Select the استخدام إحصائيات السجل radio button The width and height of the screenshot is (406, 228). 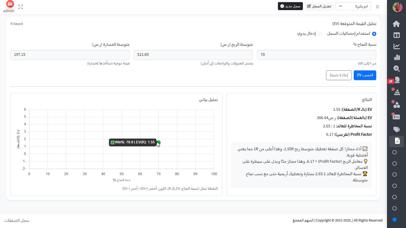pos(374,34)
